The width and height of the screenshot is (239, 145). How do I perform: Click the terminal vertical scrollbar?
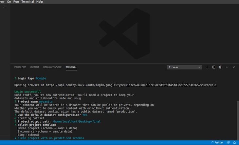click(x=237, y=118)
